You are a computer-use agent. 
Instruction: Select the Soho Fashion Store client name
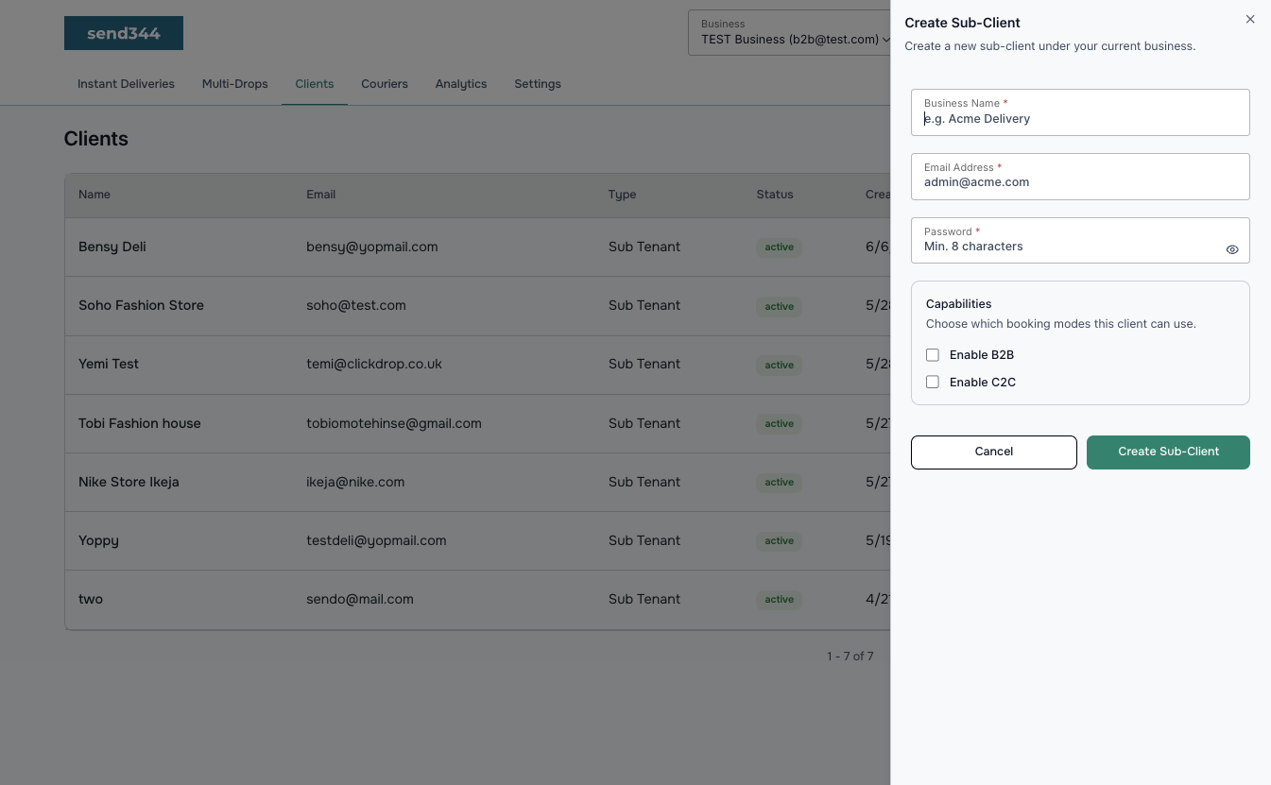pyautogui.click(x=141, y=305)
